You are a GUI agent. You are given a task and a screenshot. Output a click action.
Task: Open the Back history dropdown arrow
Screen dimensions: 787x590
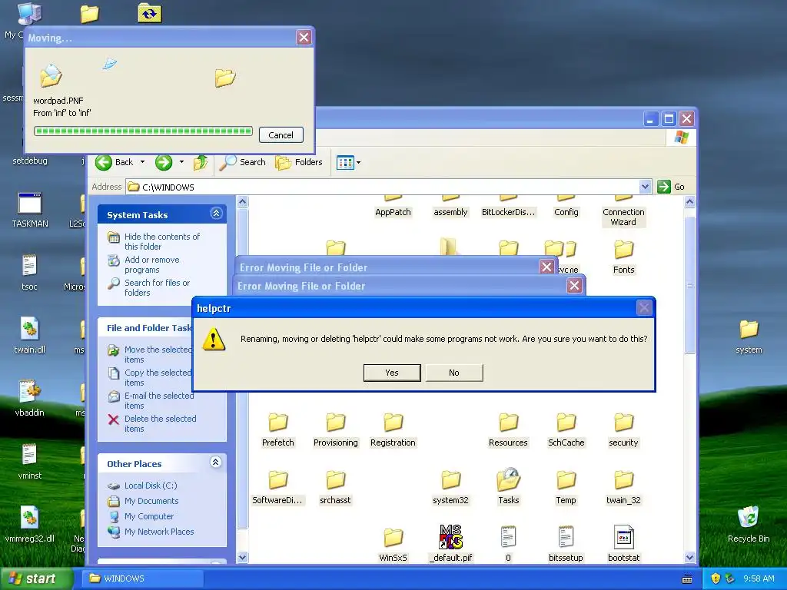(x=142, y=162)
